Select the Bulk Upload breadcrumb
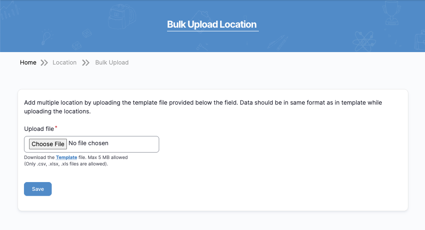 point(112,63)
